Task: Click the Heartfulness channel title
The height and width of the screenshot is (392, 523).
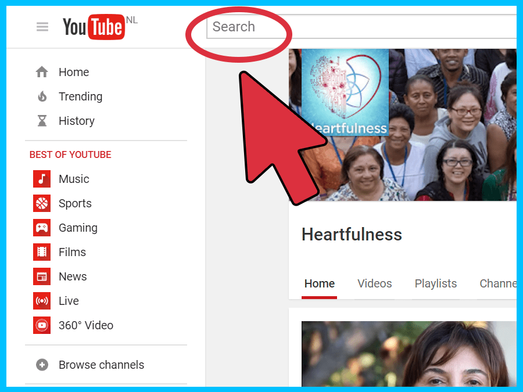Action: (x=352, y=235)
